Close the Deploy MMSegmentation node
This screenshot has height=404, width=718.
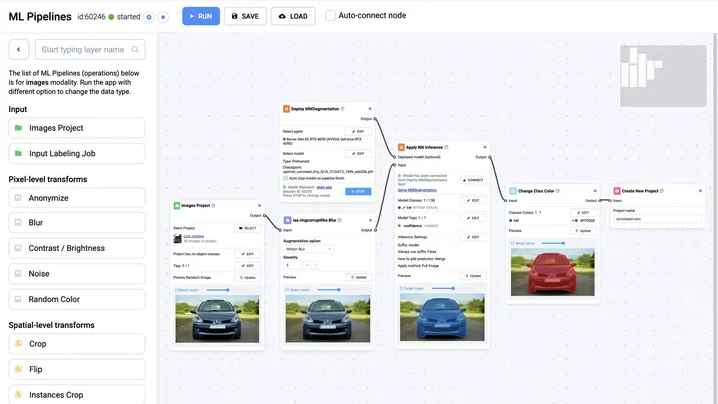(370, 109)
